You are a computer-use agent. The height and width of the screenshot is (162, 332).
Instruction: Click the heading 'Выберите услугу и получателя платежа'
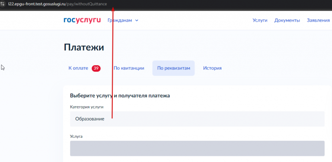[x=120, y=96]
